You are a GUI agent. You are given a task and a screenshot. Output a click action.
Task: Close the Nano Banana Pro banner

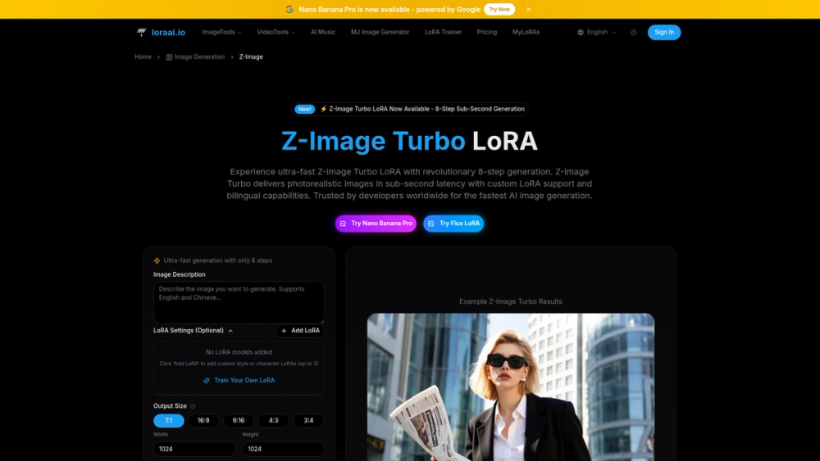pos(529,9)
